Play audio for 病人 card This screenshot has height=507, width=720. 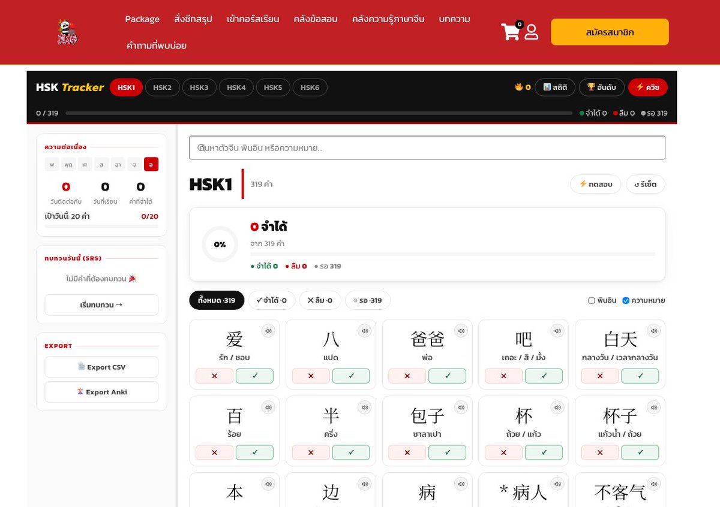[x=557, y=484]
